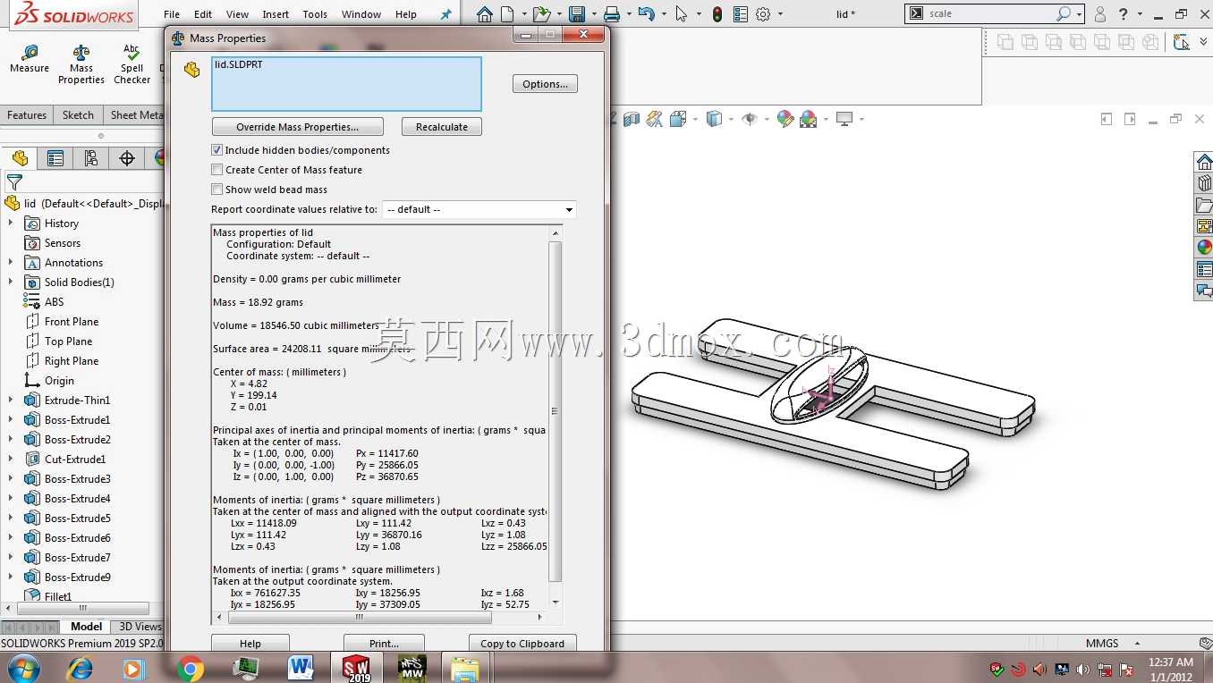Click the feature tree filter icon
Image resolution: width=1213 pixels, height=683 pixels.
click(14, 182)
